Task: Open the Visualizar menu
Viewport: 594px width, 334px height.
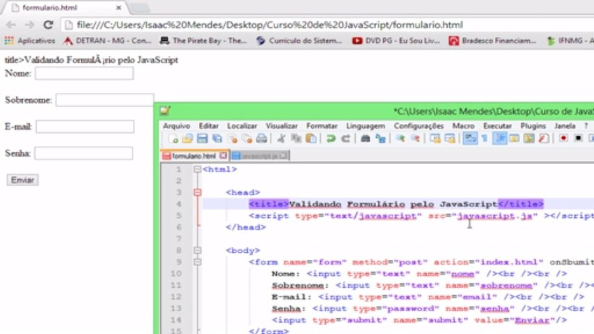Action: point(281,126)
